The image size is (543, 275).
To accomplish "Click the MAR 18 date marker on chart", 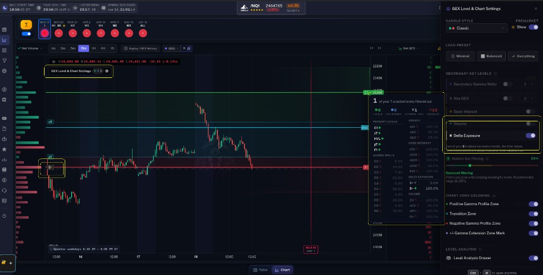I will pos(311,249).
